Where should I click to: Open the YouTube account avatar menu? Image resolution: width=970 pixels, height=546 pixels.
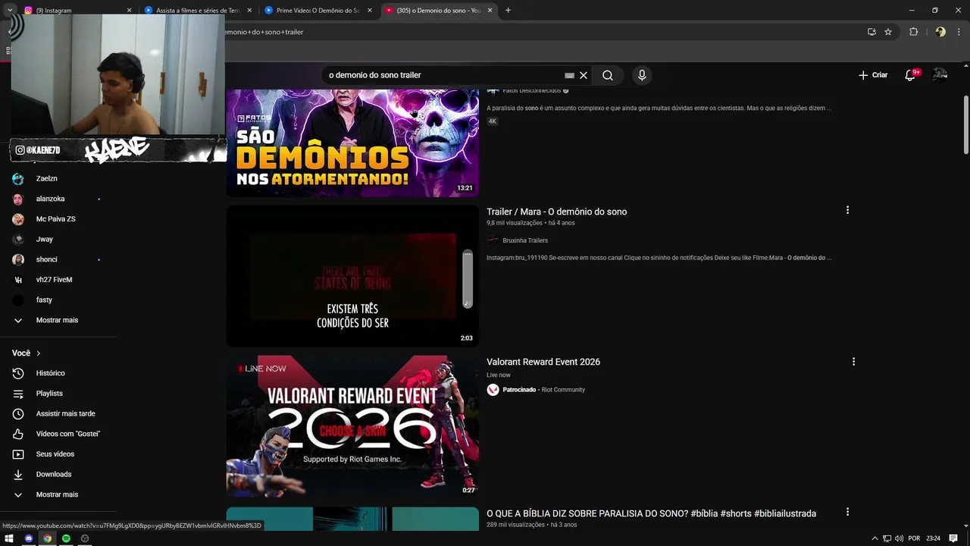click(x=940, y=75)
